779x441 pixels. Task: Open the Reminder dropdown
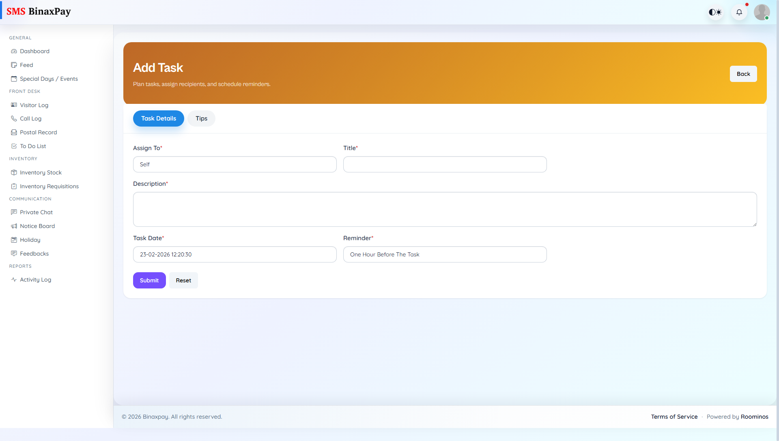pos(445,254)
